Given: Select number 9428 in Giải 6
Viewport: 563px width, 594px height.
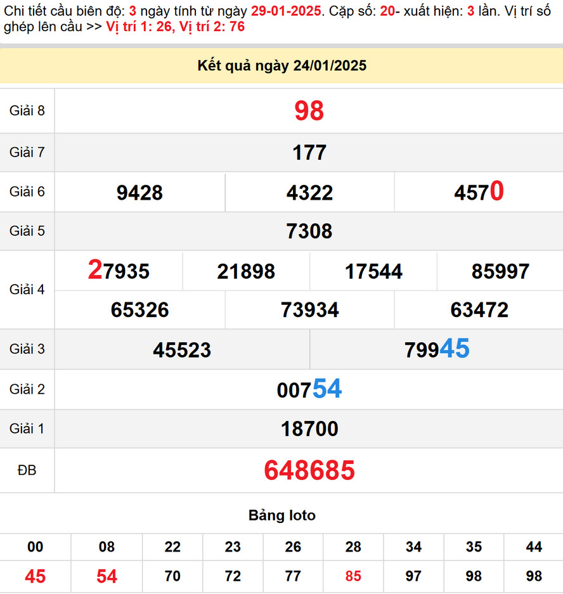Looking at the screenshot, I should tap(139, 193).
